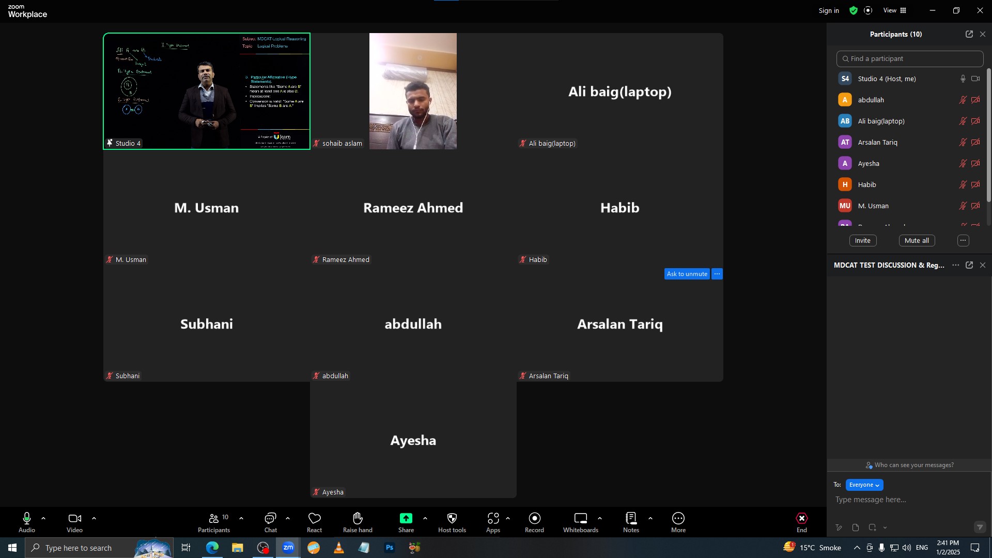Click Arsalan Tariq's video-off icon
Screen dimensions: 992x558
click(975, 143)
